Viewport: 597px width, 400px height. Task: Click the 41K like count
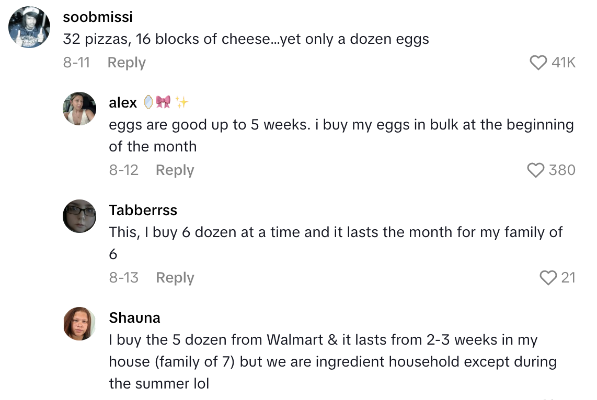click(x=565, y=62)
